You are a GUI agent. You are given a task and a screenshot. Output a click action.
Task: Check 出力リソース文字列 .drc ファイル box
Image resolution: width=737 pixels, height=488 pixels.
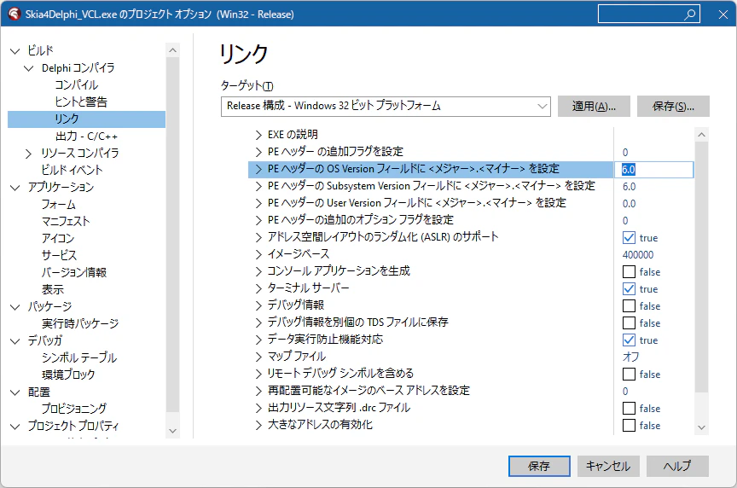pyautogui.click(x=629, y=408)
